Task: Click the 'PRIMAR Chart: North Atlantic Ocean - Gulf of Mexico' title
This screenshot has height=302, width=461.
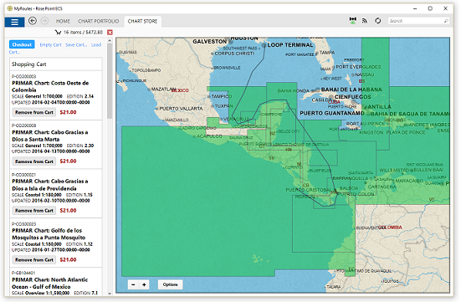Action: (50, 284)
